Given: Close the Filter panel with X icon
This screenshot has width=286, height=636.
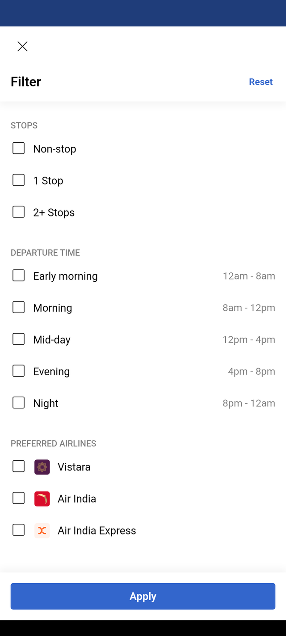Looking at the screenshot, I should pos(22,47).
